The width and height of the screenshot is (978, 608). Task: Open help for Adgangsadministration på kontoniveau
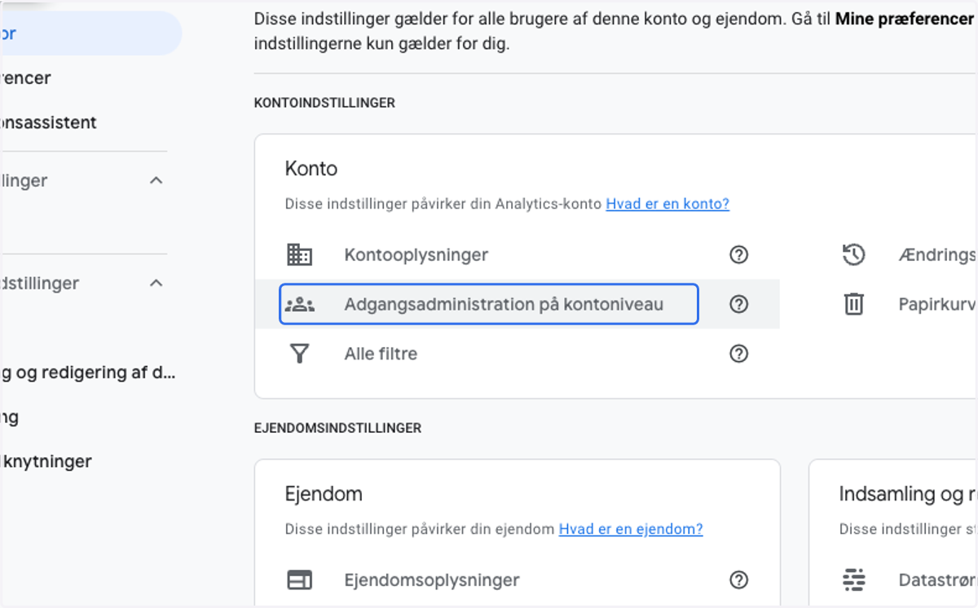tap(738, 305)
